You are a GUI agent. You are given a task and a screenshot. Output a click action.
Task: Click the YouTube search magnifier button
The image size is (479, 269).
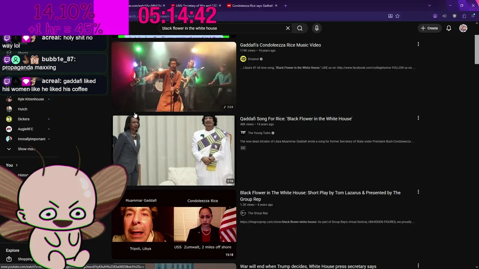coord(300,28)
